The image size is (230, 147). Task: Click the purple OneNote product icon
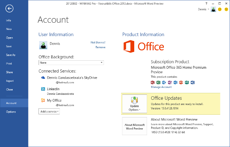pyautogui.click(x=170, y=83)
